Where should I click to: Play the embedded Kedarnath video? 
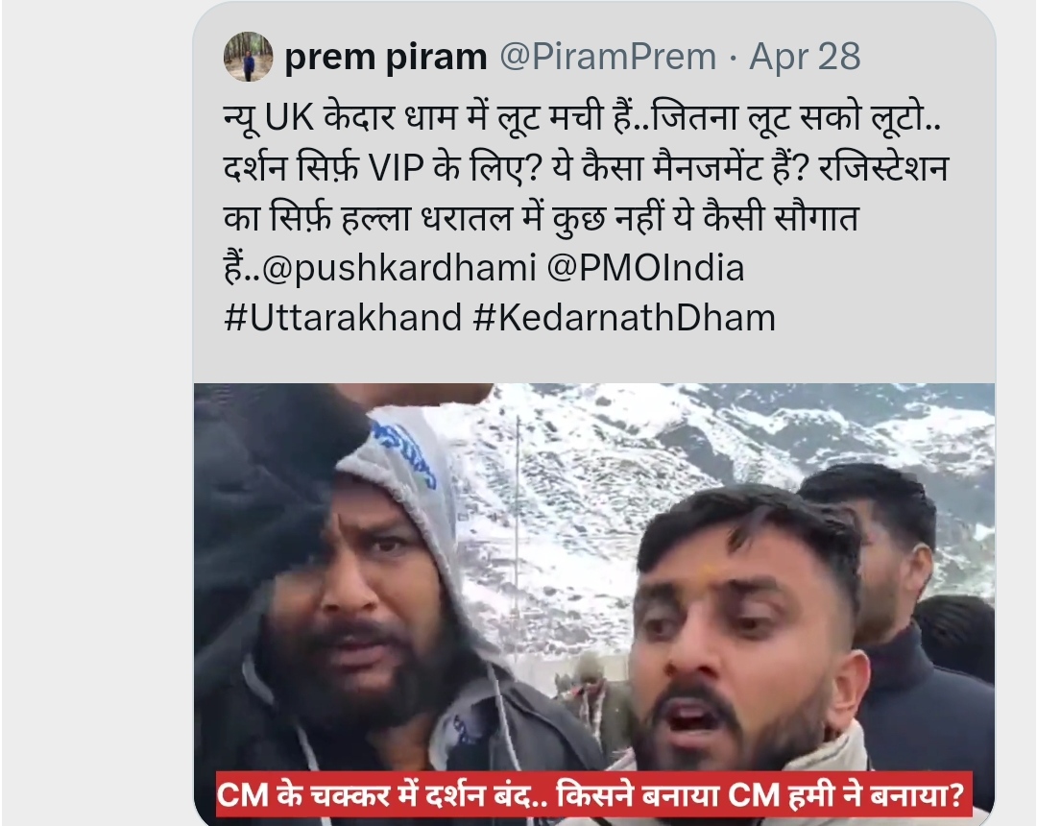coord(594,602)
